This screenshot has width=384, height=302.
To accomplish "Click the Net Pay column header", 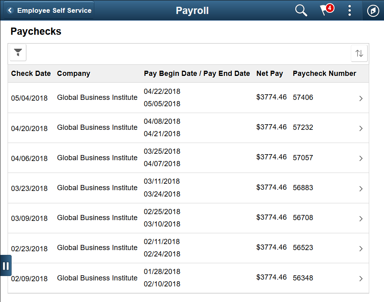I will [x=270, y=74].
